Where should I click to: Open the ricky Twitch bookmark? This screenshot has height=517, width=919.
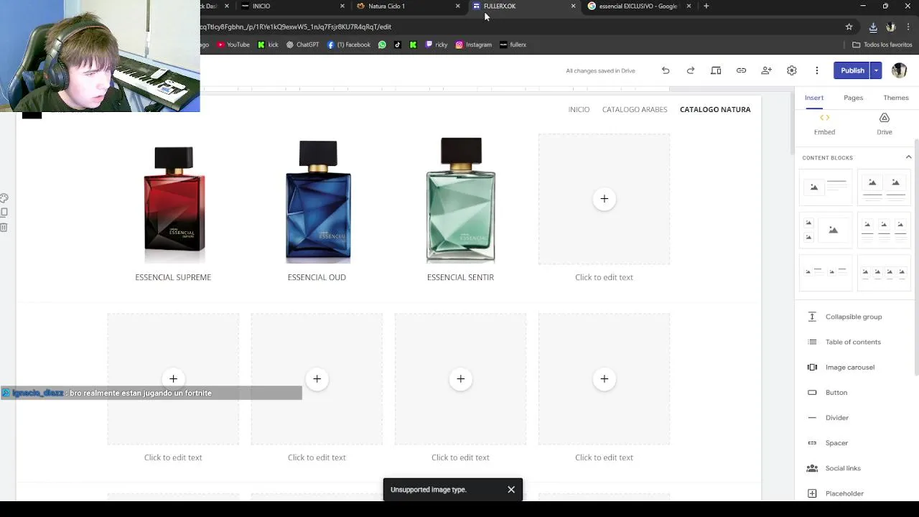tap(437, 45)
